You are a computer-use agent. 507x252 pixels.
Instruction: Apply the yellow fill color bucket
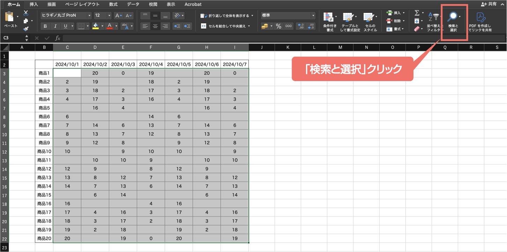tap(96, 26)
